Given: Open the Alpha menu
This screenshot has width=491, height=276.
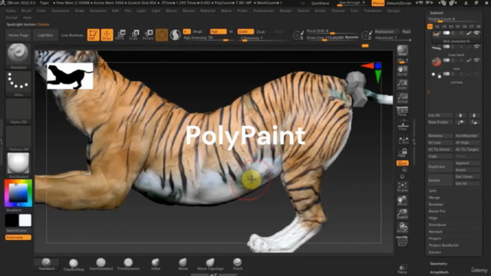Looking at the screenshot, I should click(10, 11).
